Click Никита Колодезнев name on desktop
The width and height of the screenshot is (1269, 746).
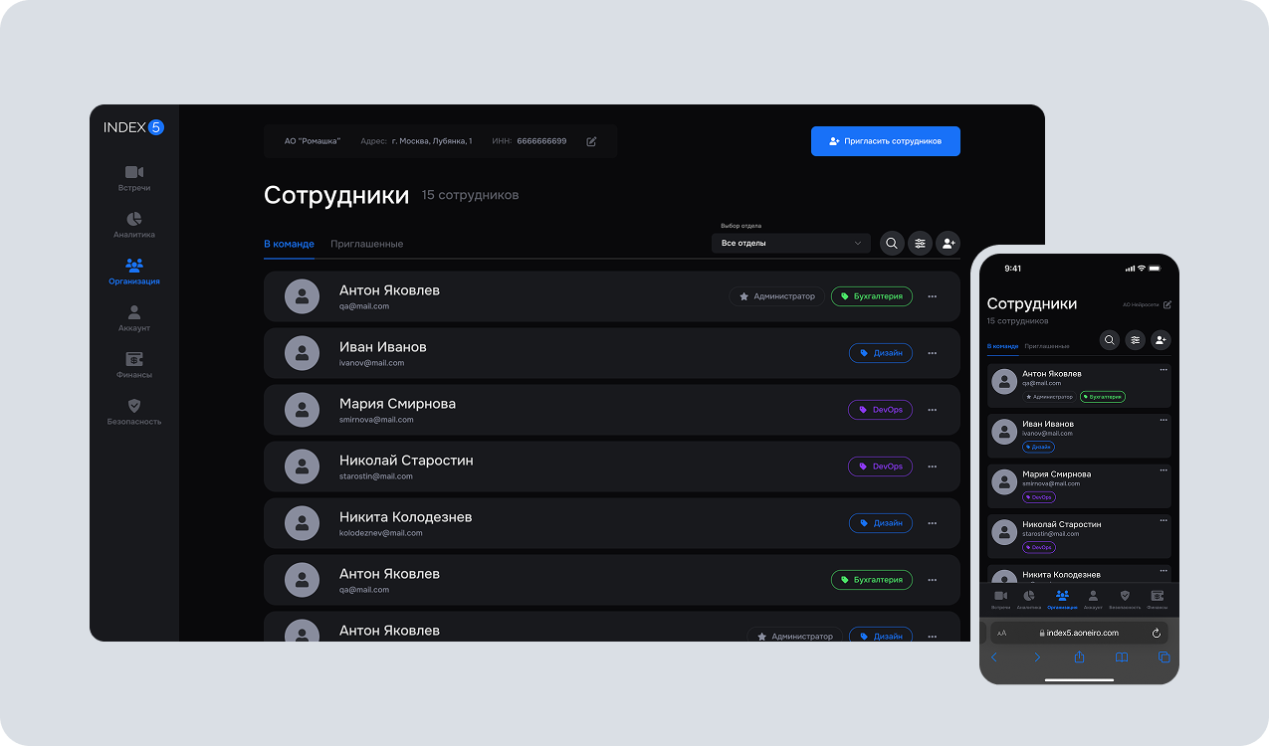pyautogui.click(x=405, y=517)
